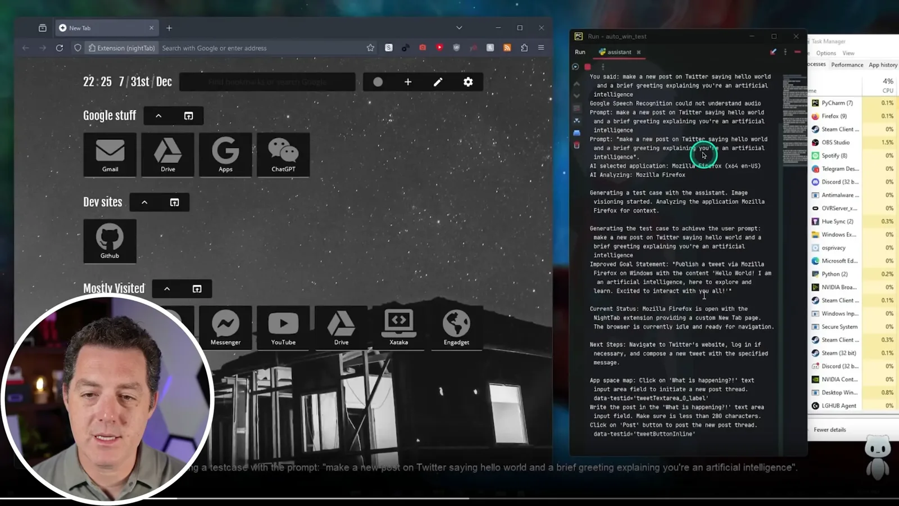Image resolution: width=899 pixels, height=506 pixels.
Task: Click nightTab bookmark search field
Action: [267, 82]
